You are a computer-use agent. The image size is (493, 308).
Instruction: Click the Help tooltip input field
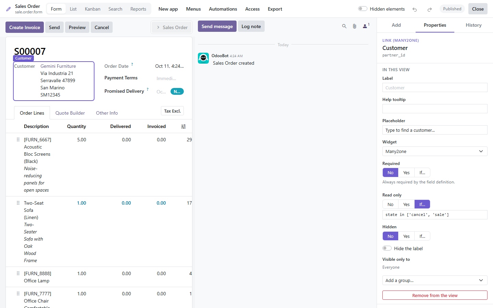pyautogui.click(x=435, y=109)
